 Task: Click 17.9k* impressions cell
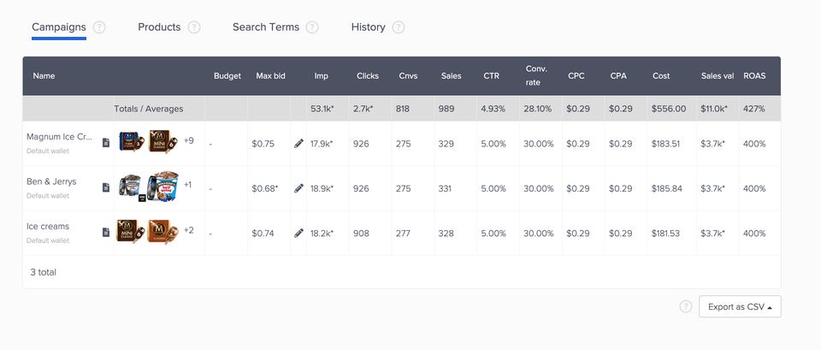tap(322, 144)
